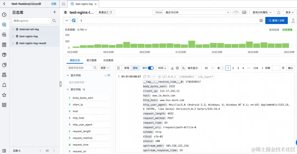Close the test-nginx-log tab

pyautogui.click(x=96, y=4)
